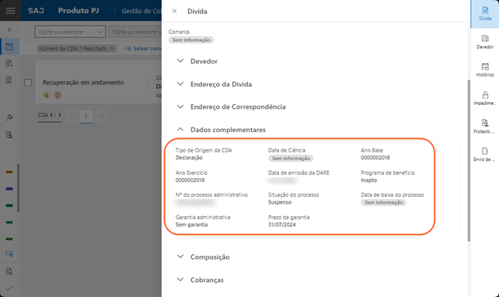Screen dimensions: 499x297
Task: Expand the Composição section
Action: pos(210,257)
